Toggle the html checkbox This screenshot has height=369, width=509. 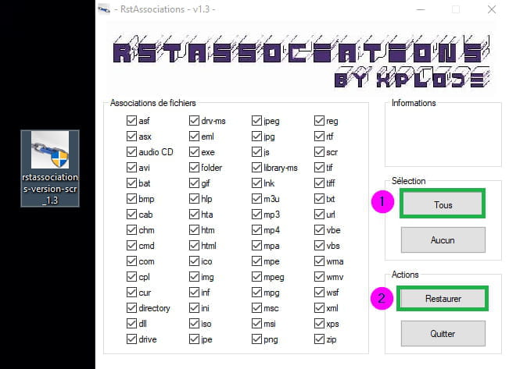(194, 245)
